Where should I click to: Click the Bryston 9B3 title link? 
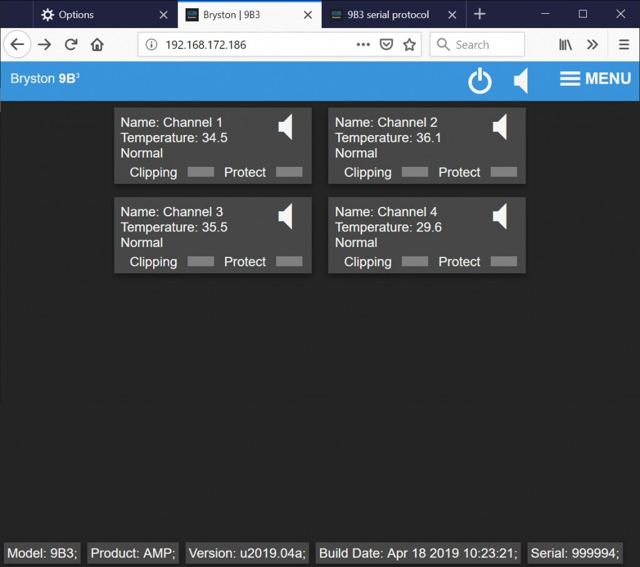[x=45, y=79]
